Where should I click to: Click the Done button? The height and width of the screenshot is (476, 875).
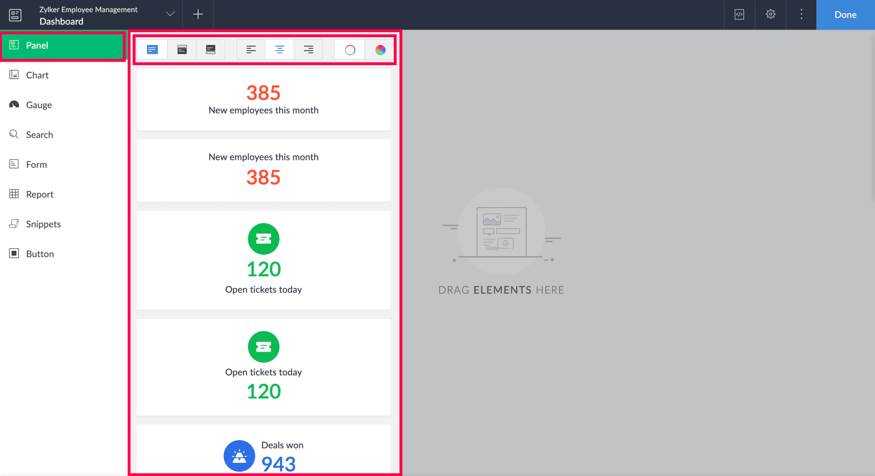(845, 15)
